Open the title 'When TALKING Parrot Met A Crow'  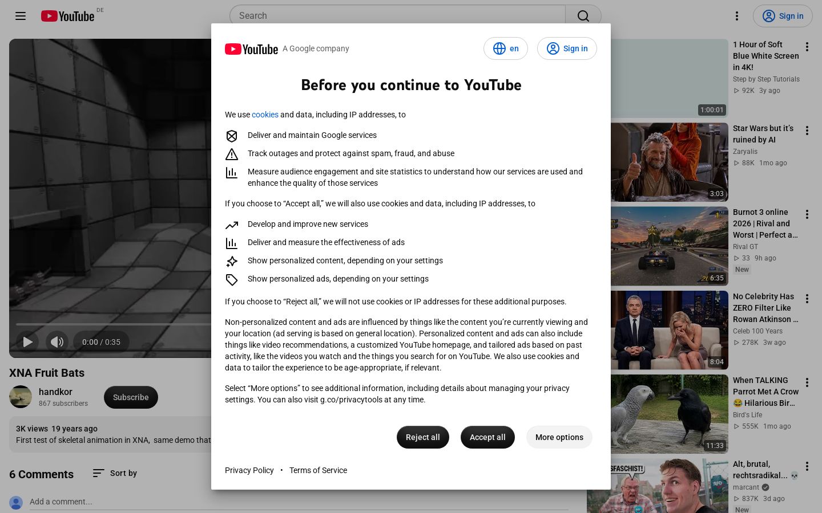pos(765,392)
